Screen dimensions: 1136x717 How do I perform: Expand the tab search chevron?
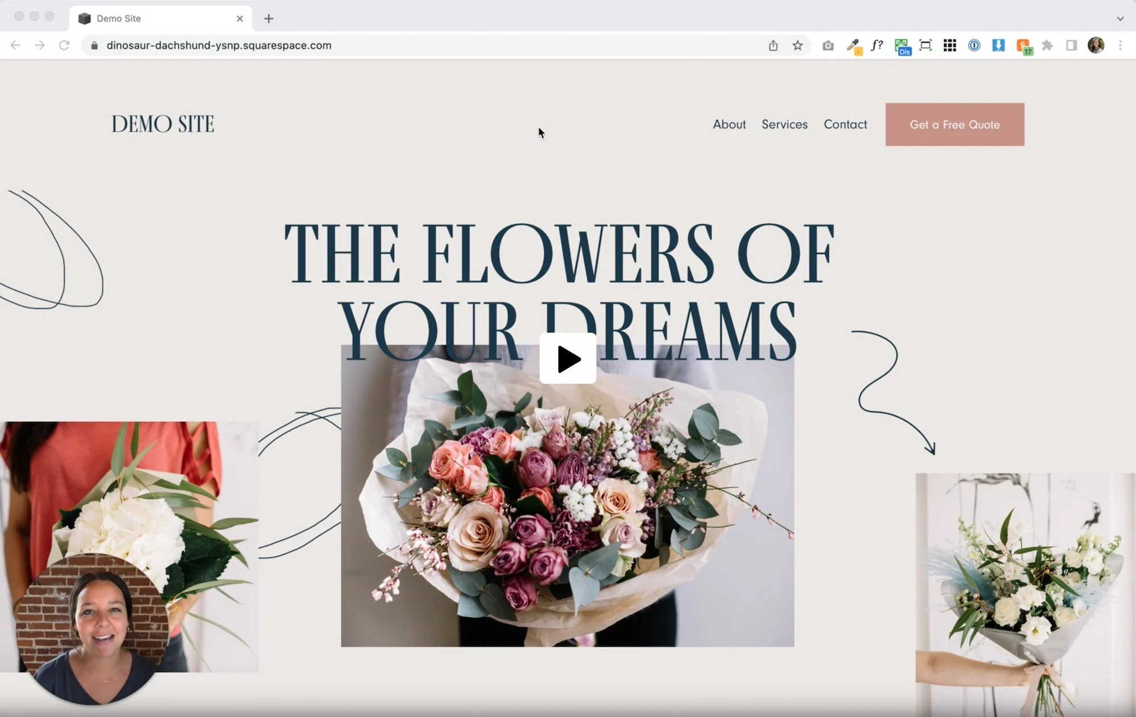pyautogui.click(x=1121, y=18)
